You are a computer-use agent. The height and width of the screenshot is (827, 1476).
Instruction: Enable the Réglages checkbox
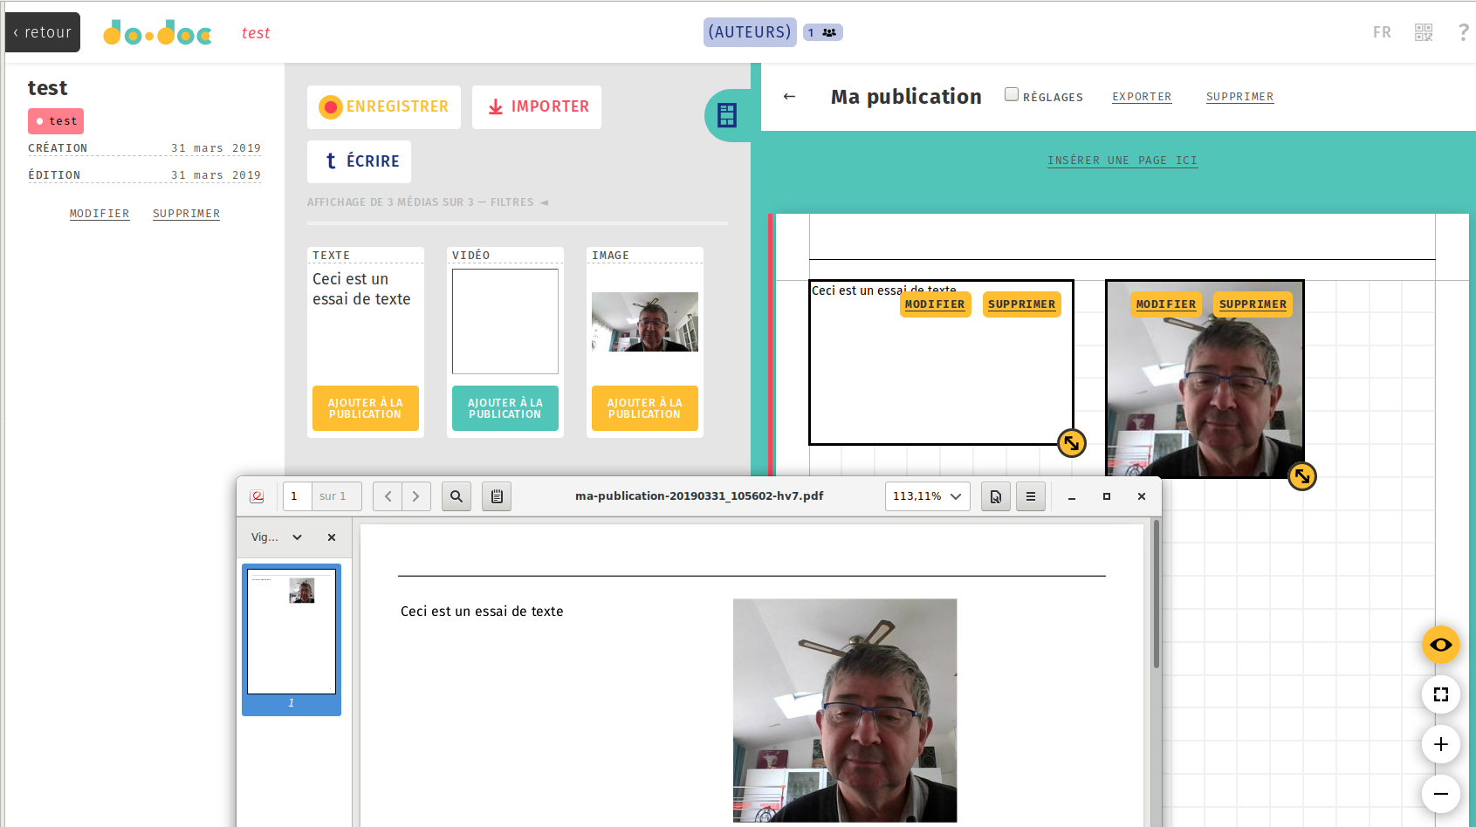(1012, 95)
